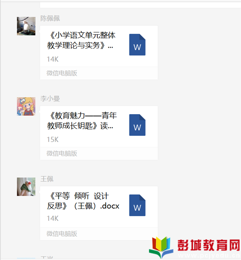Click the 14K size text of first file

click(x=53, y=59)
